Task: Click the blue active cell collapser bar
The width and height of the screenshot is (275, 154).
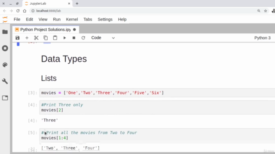Action: click(x=18, y=44)
